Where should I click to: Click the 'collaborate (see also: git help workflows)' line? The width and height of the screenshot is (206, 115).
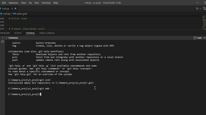(x=36, y=51)
